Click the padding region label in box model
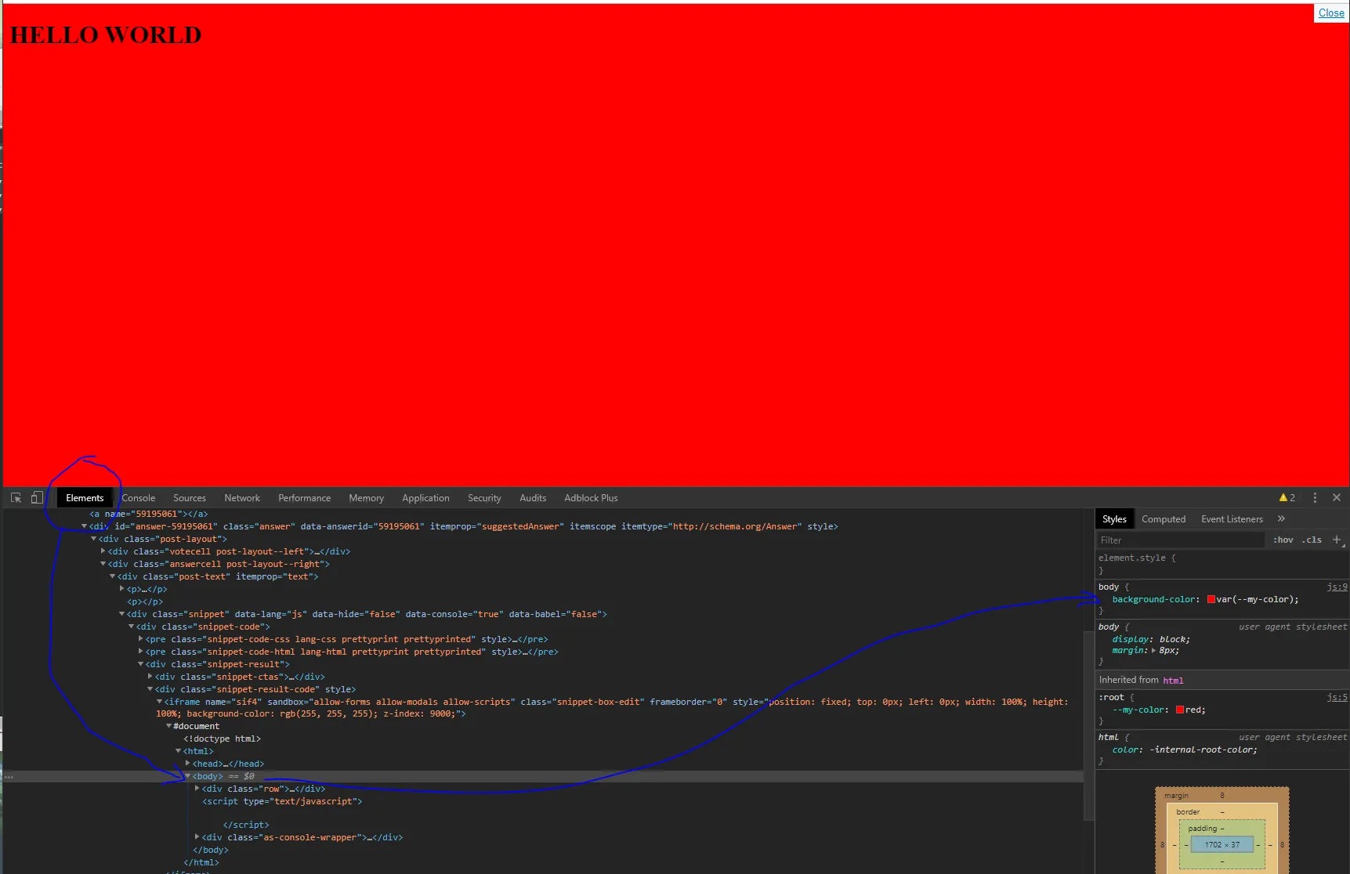 click(1203, 828)
